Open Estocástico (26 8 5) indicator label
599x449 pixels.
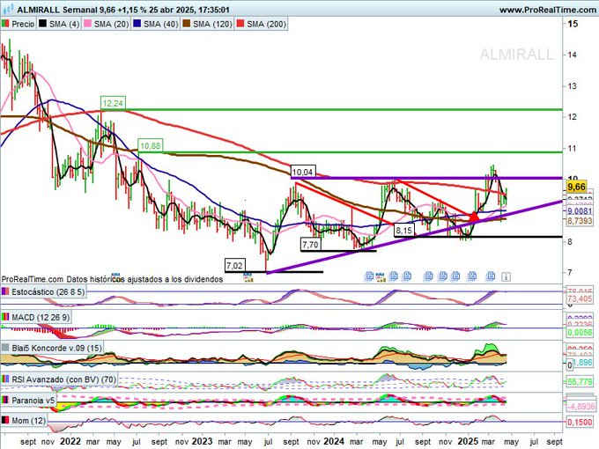(x=48, y=292)
